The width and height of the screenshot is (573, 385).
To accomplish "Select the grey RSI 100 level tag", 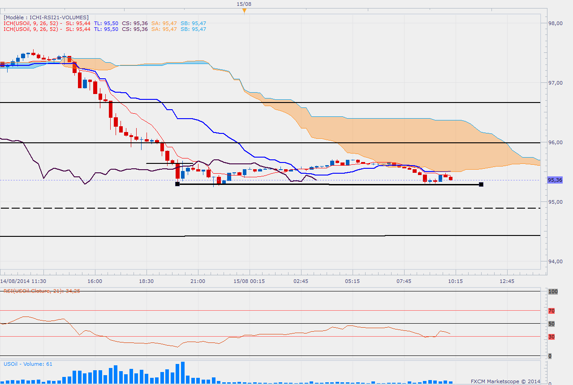I will [552, 291].
